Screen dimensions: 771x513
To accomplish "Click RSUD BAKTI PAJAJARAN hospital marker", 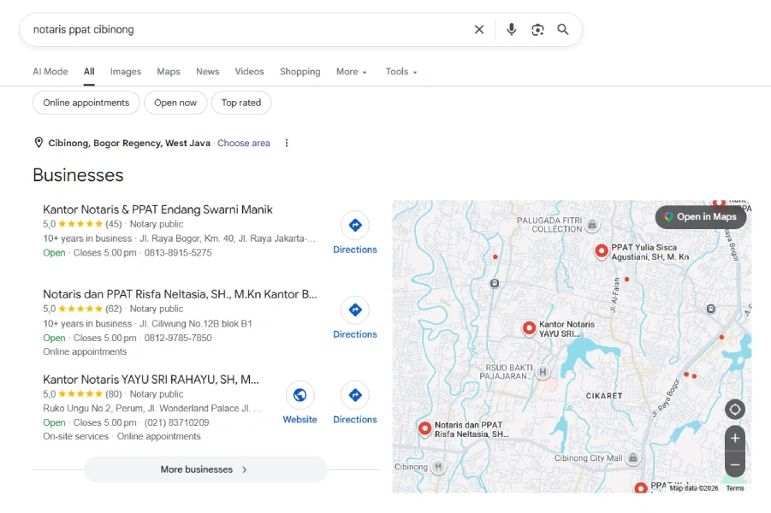I will tap(543, 372).
